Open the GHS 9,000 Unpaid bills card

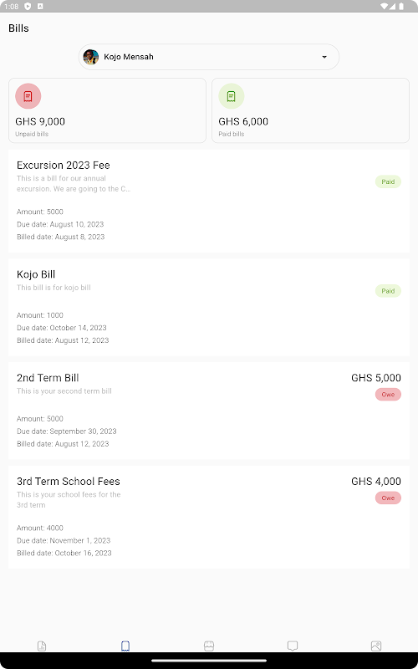pos(108,110)
